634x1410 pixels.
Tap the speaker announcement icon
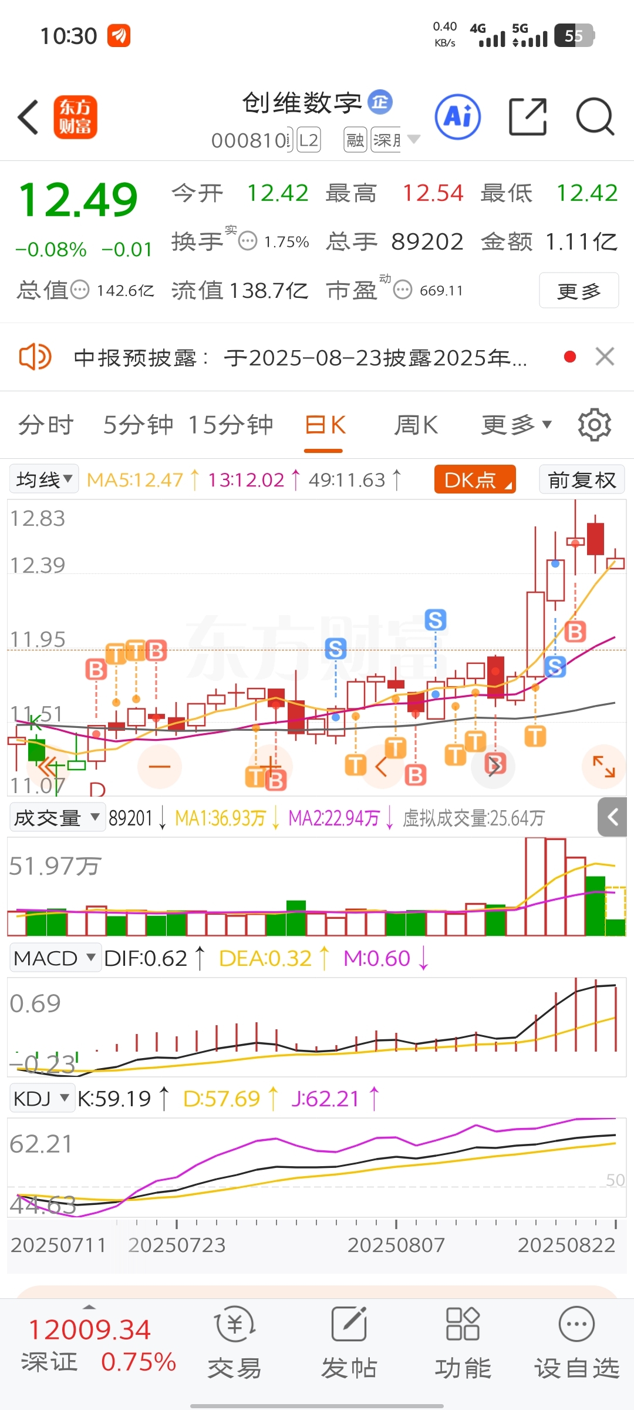[x=35, y=357]
